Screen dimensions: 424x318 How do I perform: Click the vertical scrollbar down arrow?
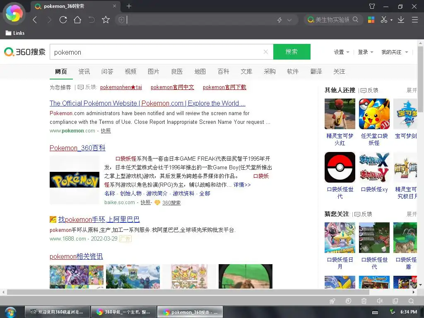click(421, 285)
